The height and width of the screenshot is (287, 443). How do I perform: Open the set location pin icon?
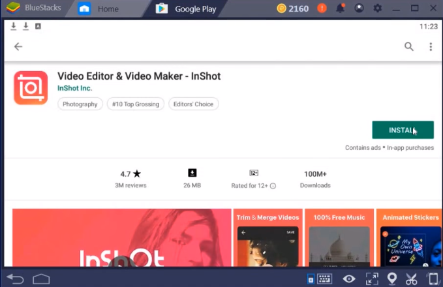click(392, 279)
